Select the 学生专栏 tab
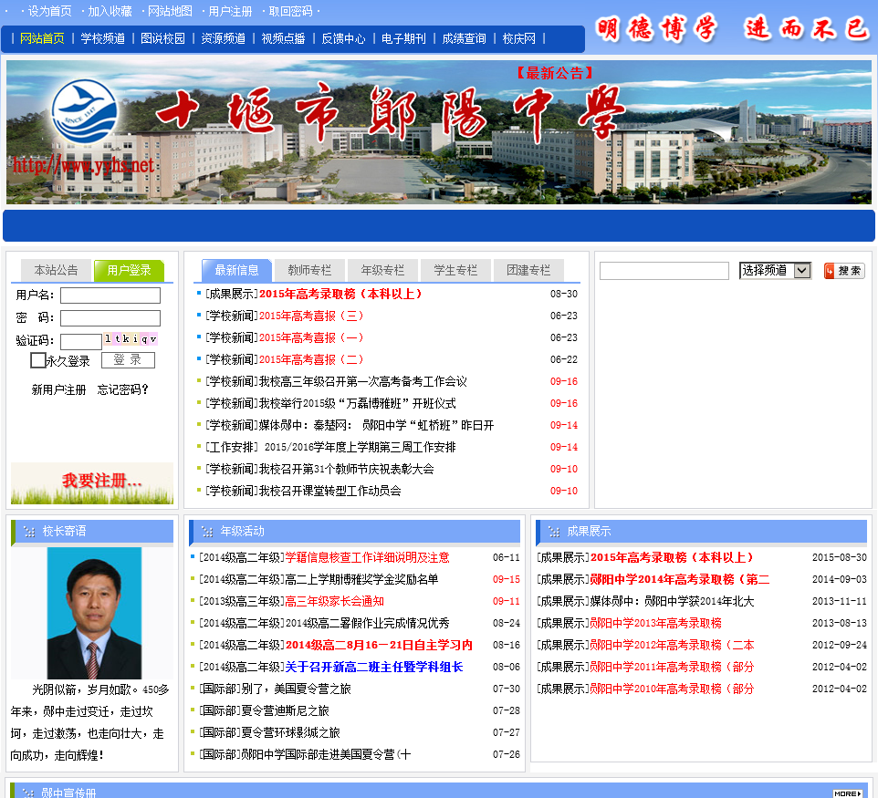Screen dimensions: 878x798 [455, 270]
